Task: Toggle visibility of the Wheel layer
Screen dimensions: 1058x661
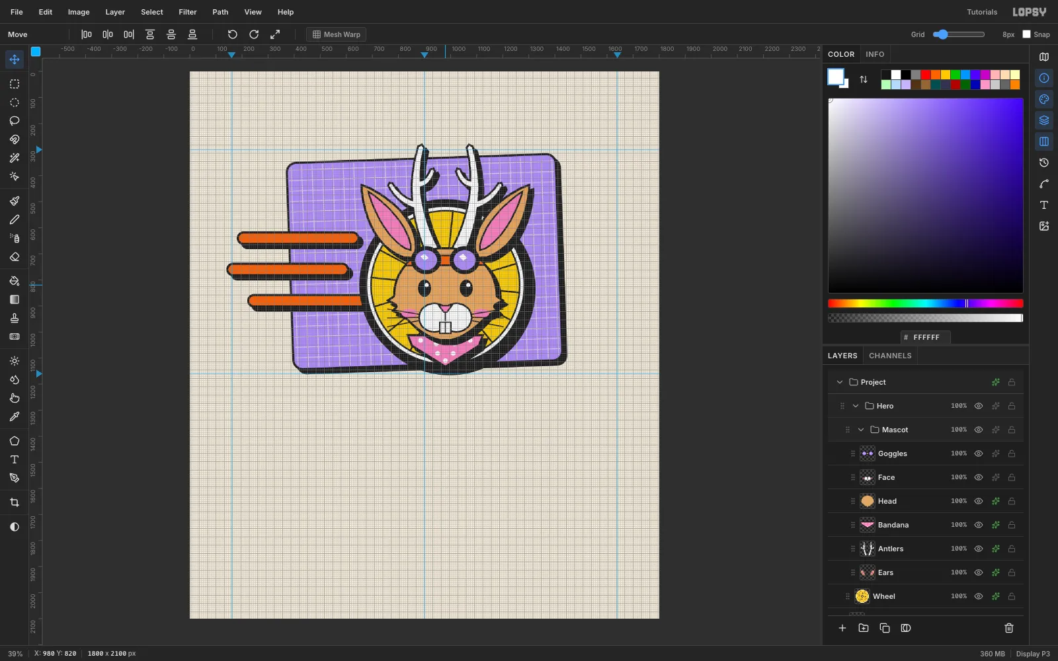Action: [x=979, y=596]
